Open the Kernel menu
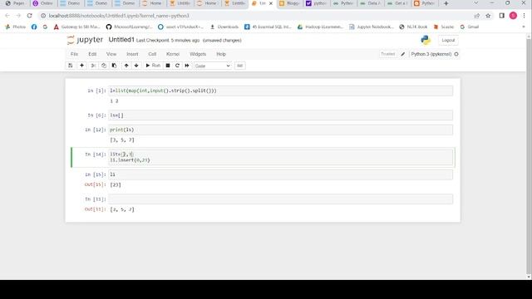 pyautogui.click(x=173, y=54)
